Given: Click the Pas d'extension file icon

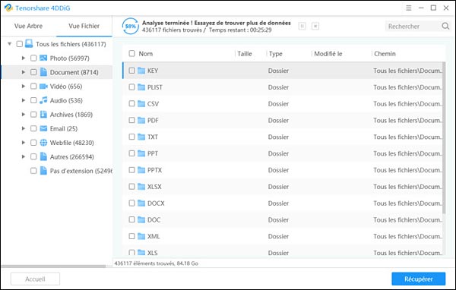Looking at the screenshot, I should coord(43,171).
